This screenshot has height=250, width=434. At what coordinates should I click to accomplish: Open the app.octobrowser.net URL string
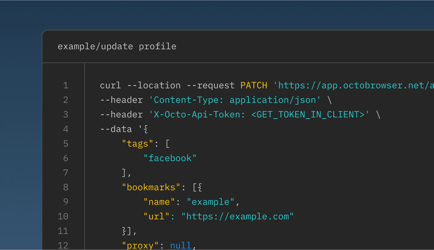354,85
